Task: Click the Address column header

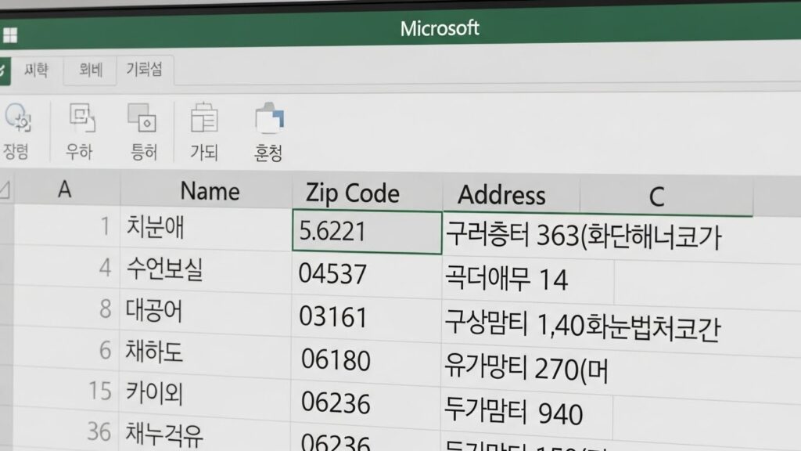Action: coord(501,194)
